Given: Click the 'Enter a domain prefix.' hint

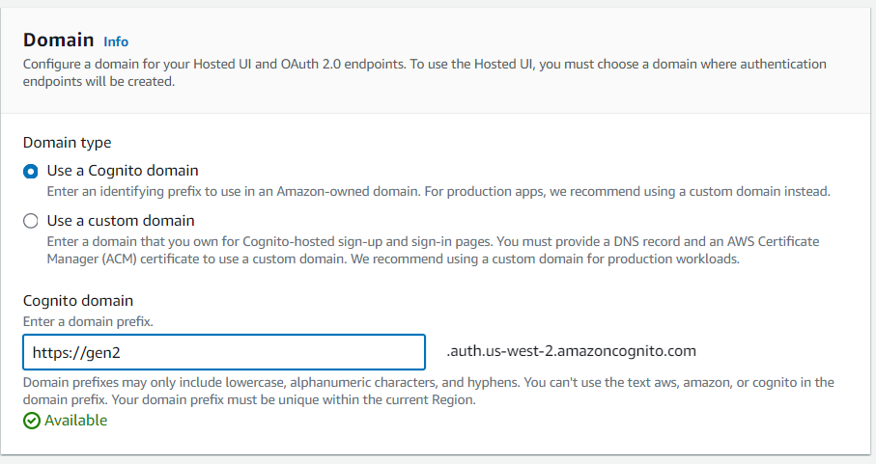Looking at the screenshot, I should point(88,322).
